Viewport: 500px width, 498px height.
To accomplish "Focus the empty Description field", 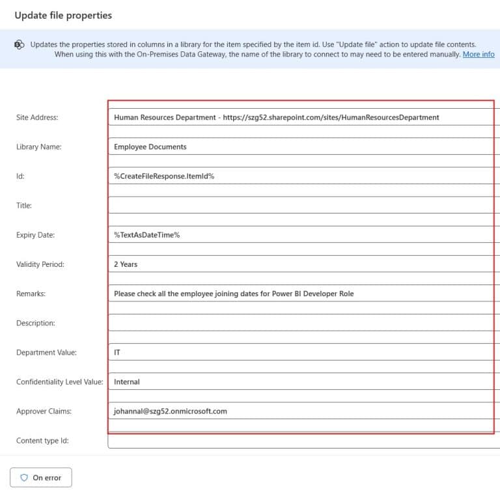I will 304,323.
